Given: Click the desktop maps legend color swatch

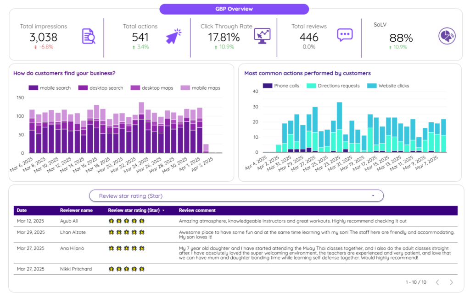Looking at the screenshot, I should [x=135, y=88].
